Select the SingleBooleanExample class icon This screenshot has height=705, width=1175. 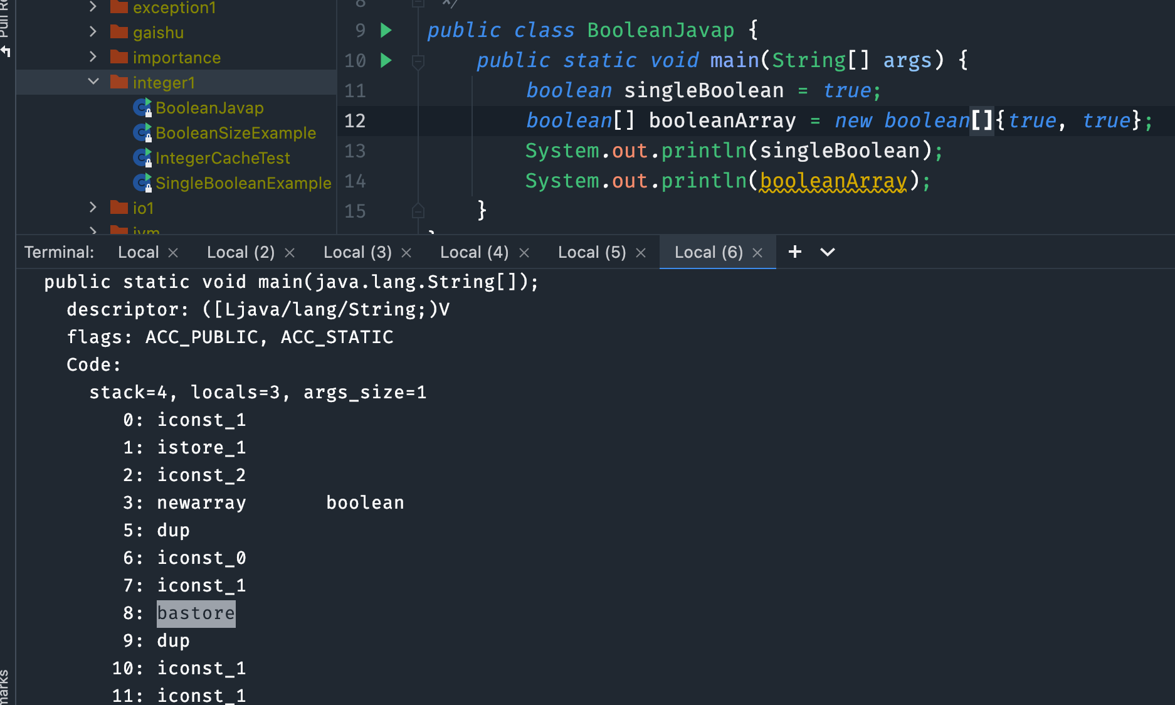pos(142,183)
